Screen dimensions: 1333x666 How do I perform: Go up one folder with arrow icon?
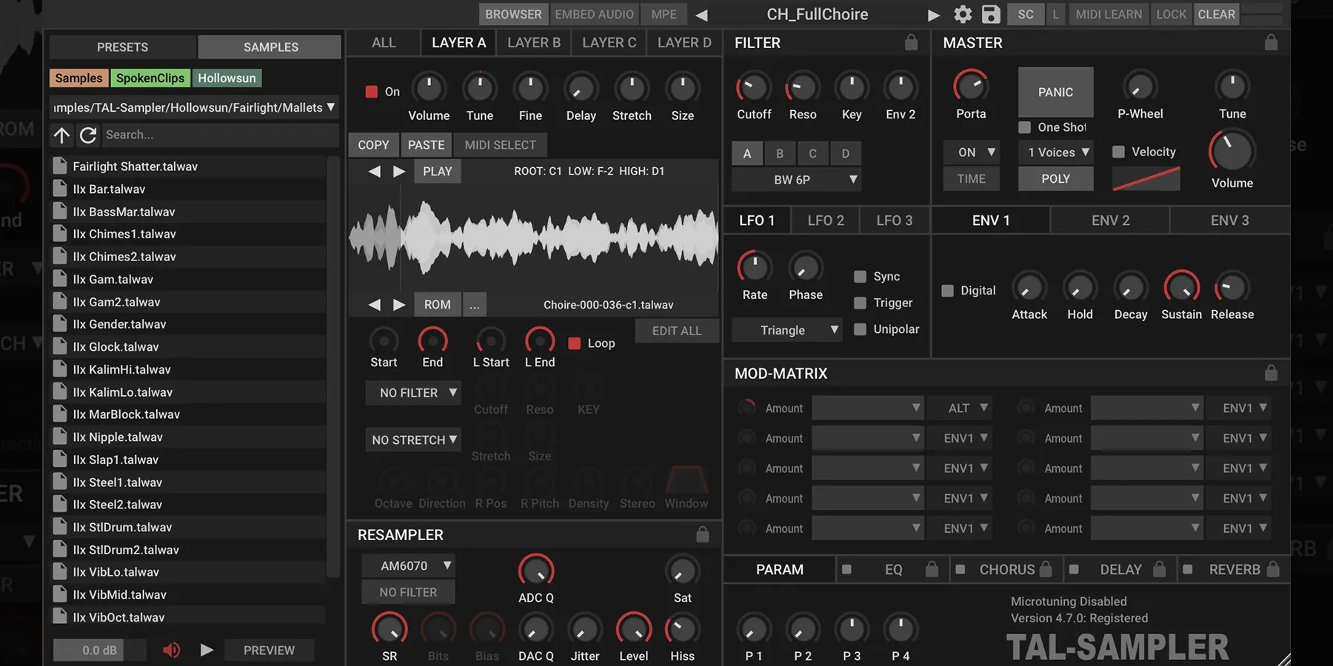62,135
